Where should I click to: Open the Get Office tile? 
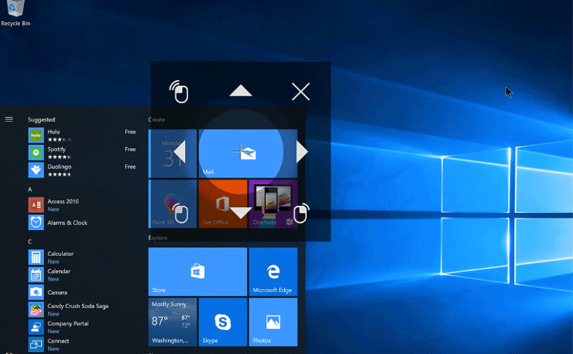[222, 204]
